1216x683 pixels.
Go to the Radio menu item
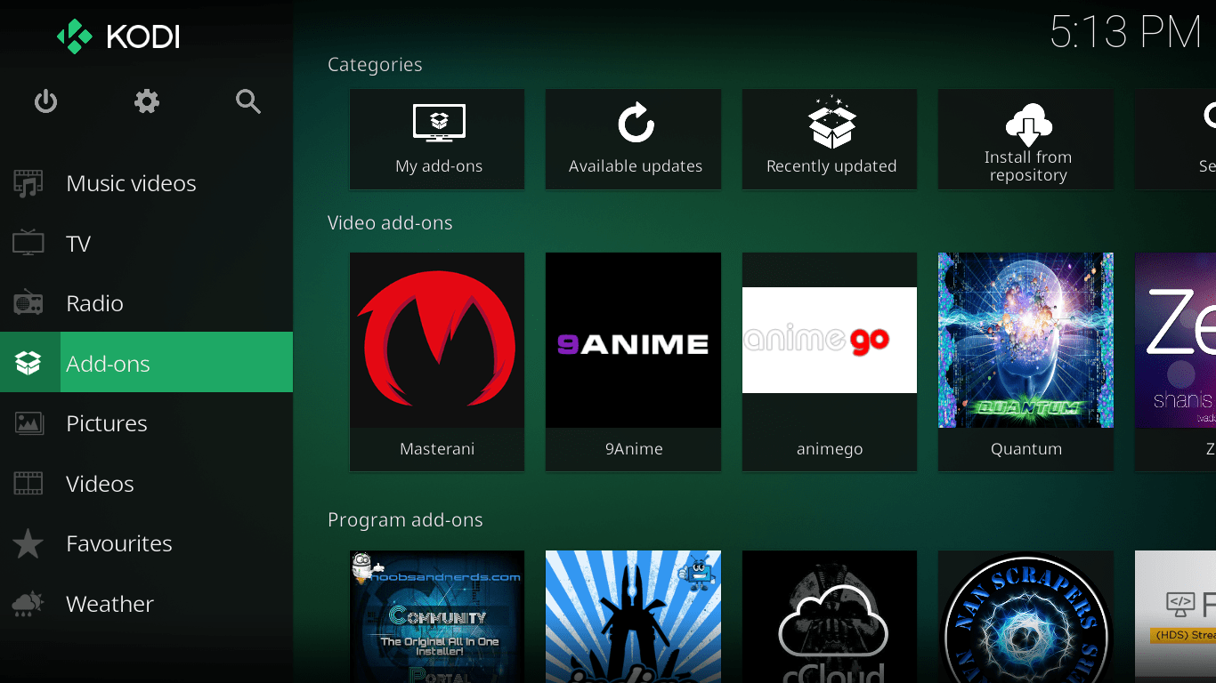point(146,303)
